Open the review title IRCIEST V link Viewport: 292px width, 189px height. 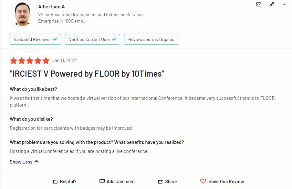(x=87, y=74)
